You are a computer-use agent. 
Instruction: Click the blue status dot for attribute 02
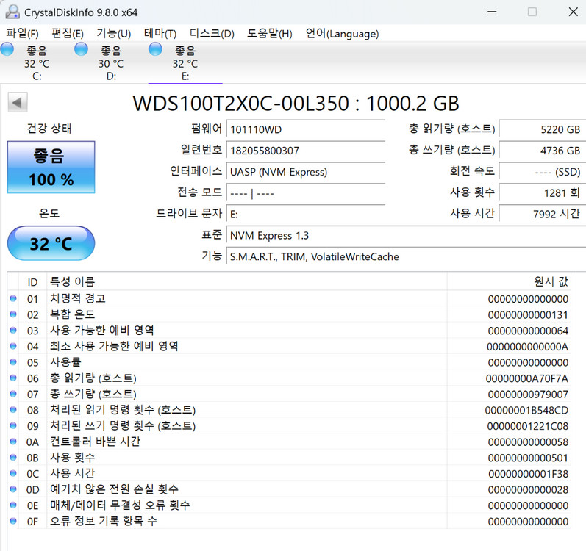[x=13, y=314]
